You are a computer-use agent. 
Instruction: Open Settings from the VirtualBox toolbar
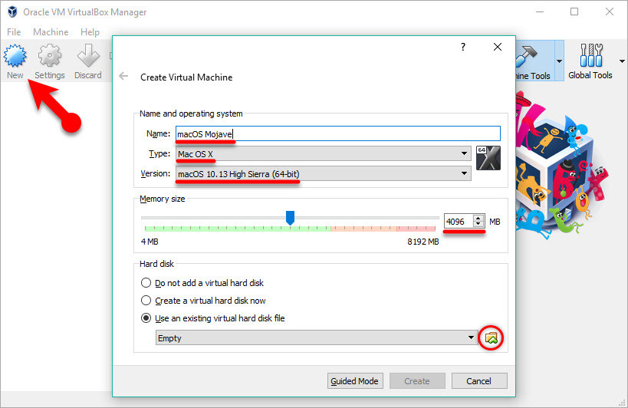tap(50, 61)
